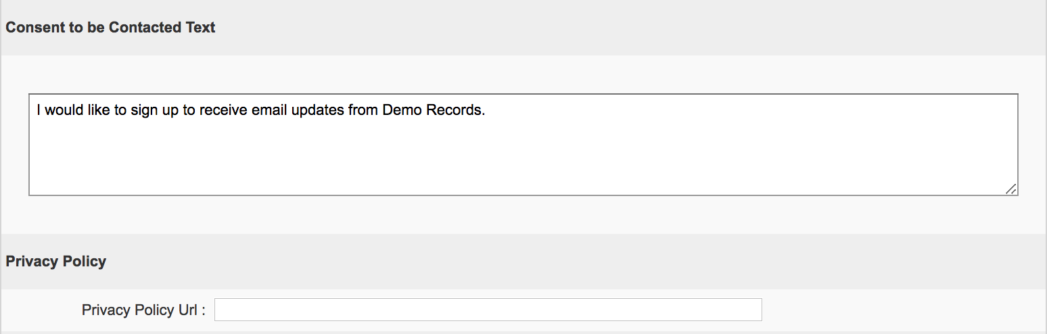Click empty space inside the consent textarea
This screenshot has height=334, width=1047.
coord(522,158)
